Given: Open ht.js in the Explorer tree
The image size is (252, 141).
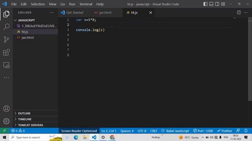Looking at the screenshot, I should pyautogui.click(x=35, y=32).
